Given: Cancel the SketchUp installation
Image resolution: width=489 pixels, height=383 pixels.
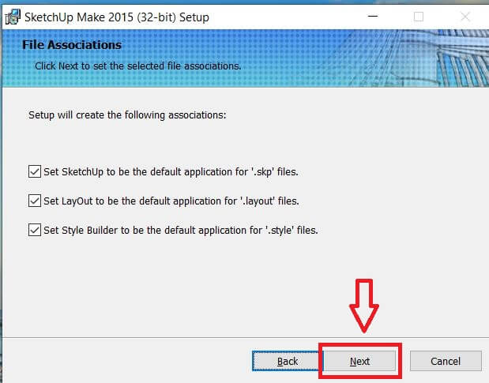Looking at the screenshot, I should (x=446, y=361).
